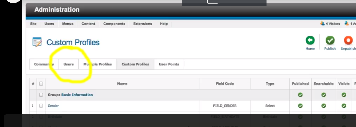356x127 pixels.
Task: Click the FIELD_GENDER field code cell
Action: [x=225, y=106]
